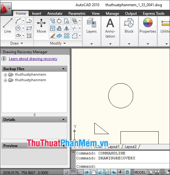This screenshot has height=175, width=170.
Task: Open the Fillet/Chamfer dropdown arrow
Action: coord(80,36)
